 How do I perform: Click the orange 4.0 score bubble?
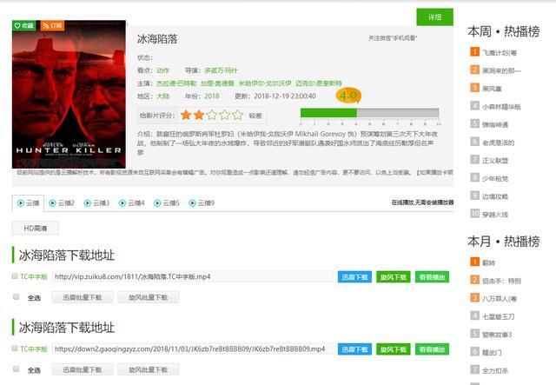pyautogui.click(x=348, y=96)
